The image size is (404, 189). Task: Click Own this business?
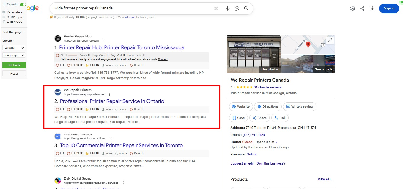coord(271,163)
